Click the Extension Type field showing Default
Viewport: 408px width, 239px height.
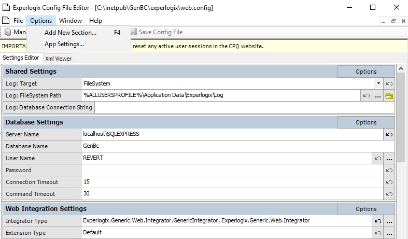coord(227,233)
